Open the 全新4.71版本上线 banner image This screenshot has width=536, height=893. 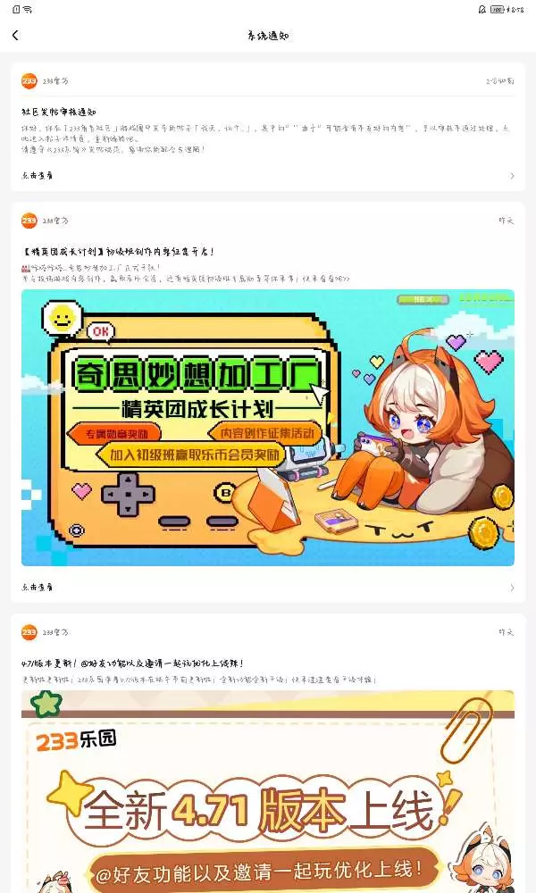268,791
